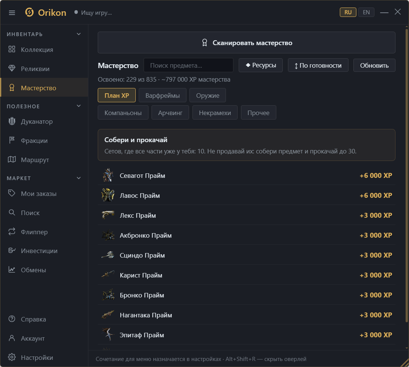Click the Обмены chart icon
Viewport: 409px width, 367px height.
tap(12, 270)
